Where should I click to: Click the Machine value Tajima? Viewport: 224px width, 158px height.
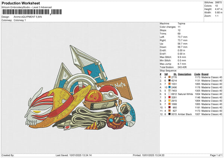(x=181, y=23)
